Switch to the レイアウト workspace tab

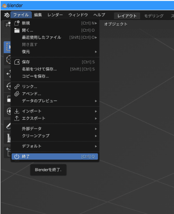(x=127, y=16)
